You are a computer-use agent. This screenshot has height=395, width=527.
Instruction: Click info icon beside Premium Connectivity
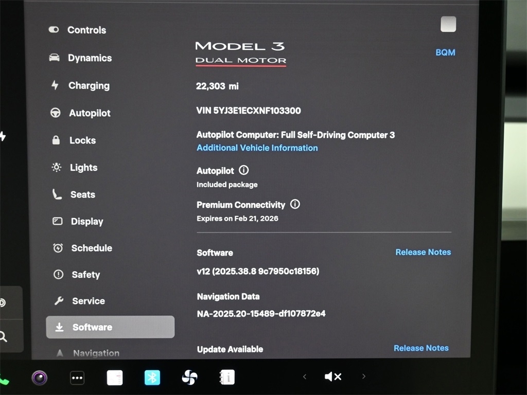coord(295,204)
